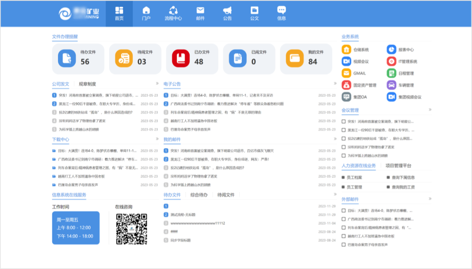Launch 仓储系统 from business systems

tap(347, 50)
